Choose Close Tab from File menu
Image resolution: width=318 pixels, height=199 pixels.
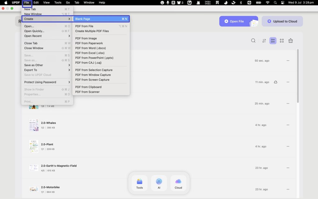(47, 43)
